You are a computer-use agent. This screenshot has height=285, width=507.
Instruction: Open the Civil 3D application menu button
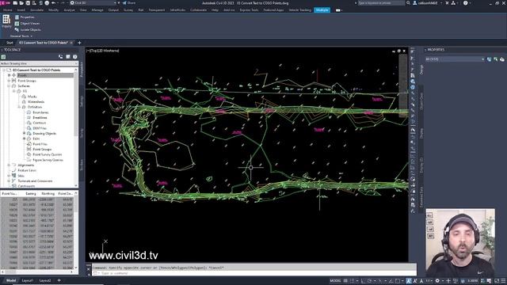[5, 3]
